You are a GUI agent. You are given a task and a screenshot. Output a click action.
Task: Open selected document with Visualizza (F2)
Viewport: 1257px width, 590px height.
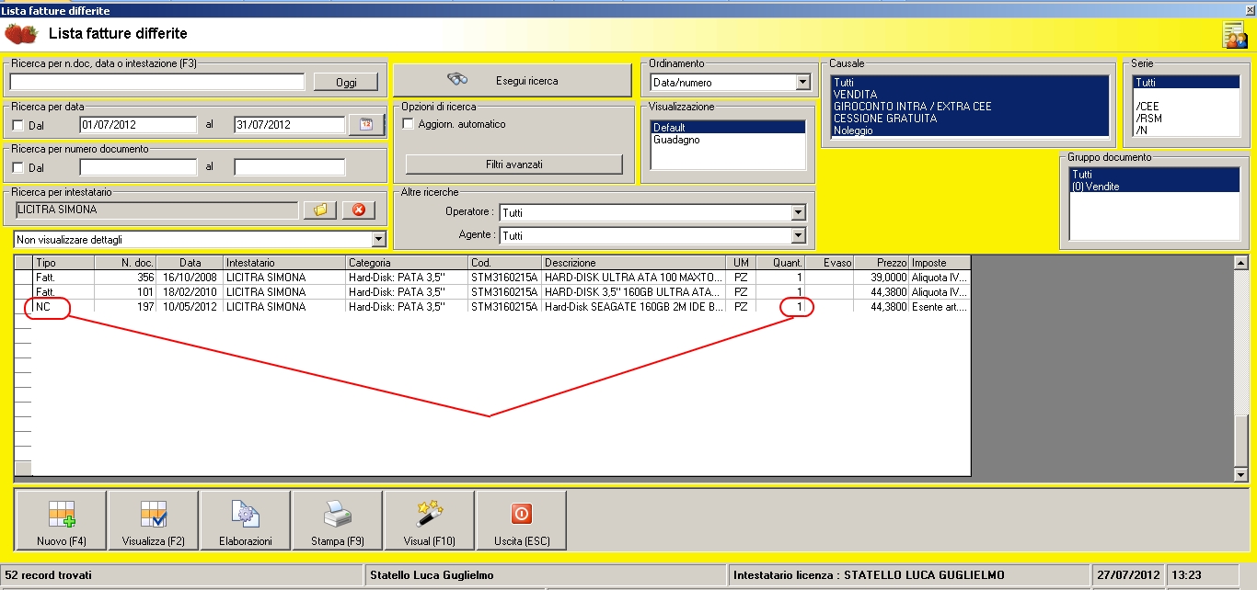[x=154, y=522]
